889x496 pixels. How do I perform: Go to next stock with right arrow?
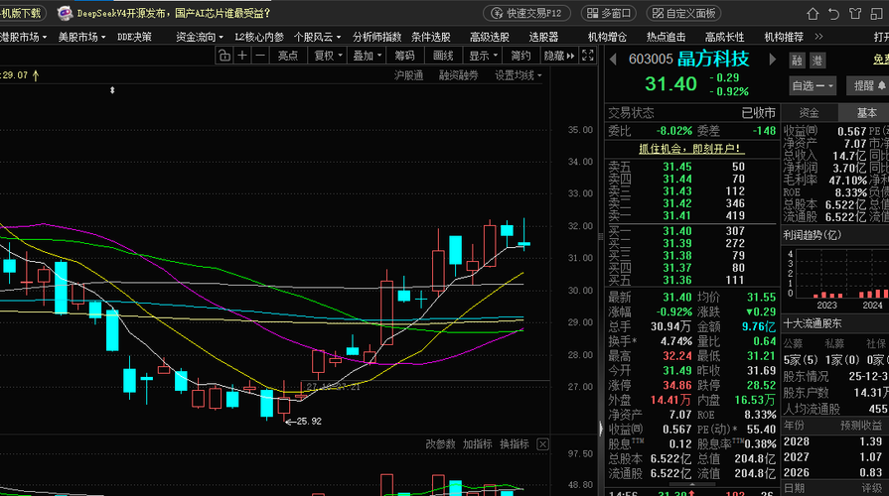[x=772, y=59]
